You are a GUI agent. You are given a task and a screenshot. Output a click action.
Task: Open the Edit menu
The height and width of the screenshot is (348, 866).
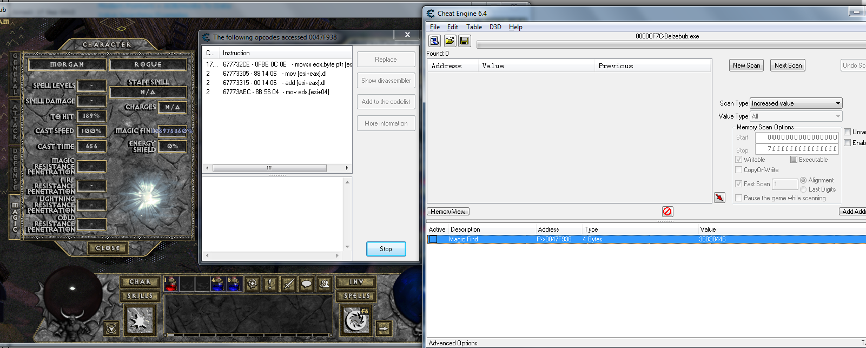453,27
